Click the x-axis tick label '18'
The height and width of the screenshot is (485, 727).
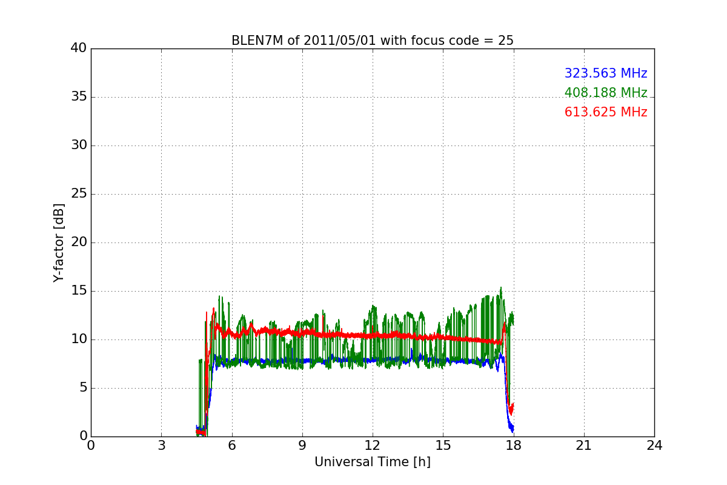point(514,445)
